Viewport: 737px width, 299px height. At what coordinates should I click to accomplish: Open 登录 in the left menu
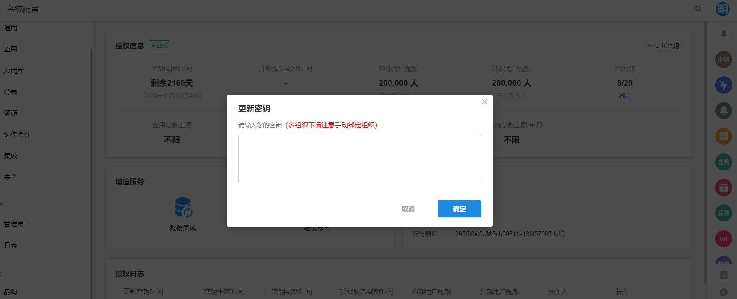[11, 92]
